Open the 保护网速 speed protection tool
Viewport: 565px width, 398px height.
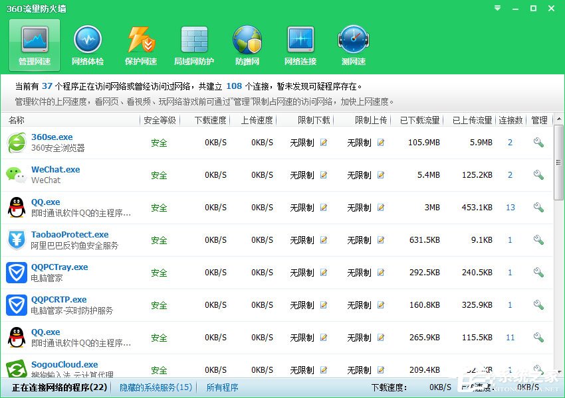pos(140,44)
